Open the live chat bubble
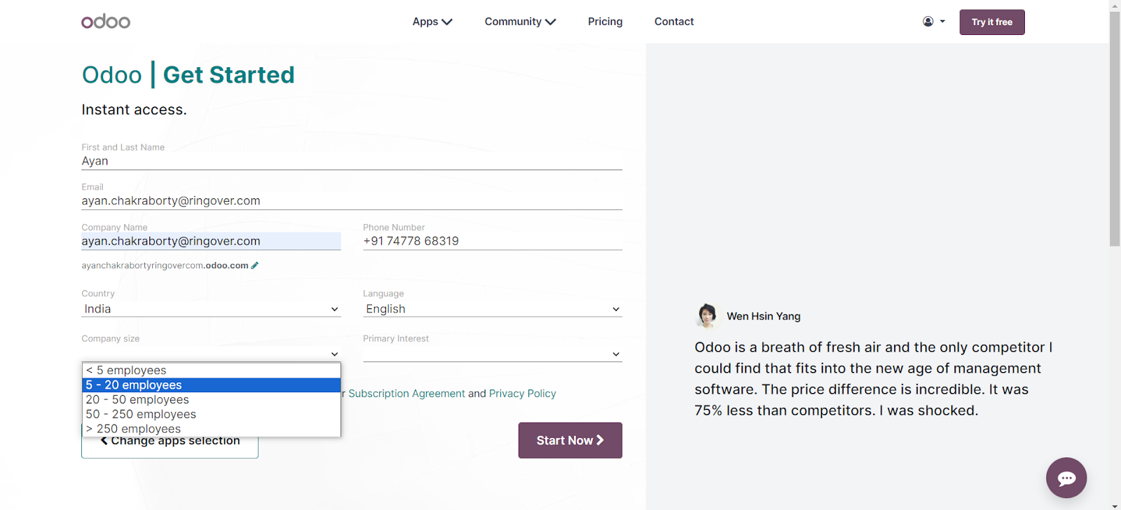Viewport: 1121px width, 510px height. [x=1066, y=478]
